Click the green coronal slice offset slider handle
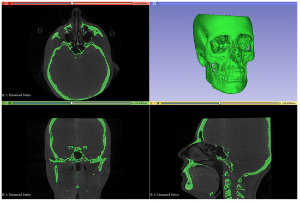Screen dimensions: 300x202 [71, 103]
